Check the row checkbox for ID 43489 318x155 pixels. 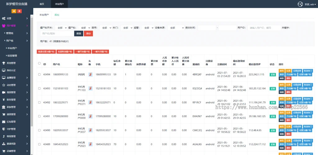[x=39, y=144]
